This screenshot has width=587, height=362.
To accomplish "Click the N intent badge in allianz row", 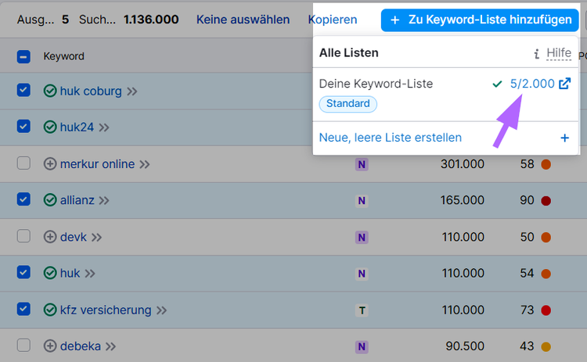I will pyautogui.click(x=362, y=201).
